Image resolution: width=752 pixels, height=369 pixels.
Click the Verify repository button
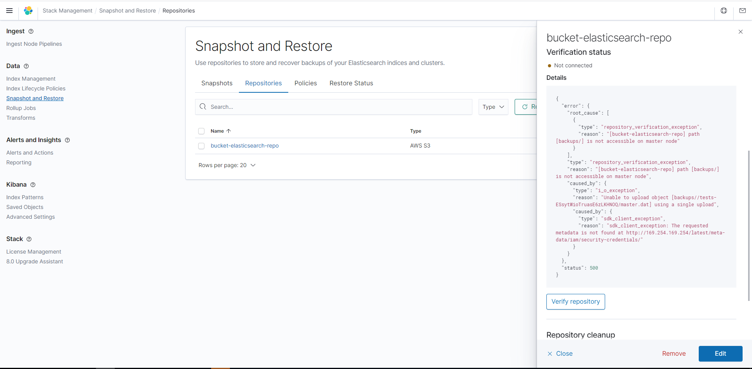[576, 302]
